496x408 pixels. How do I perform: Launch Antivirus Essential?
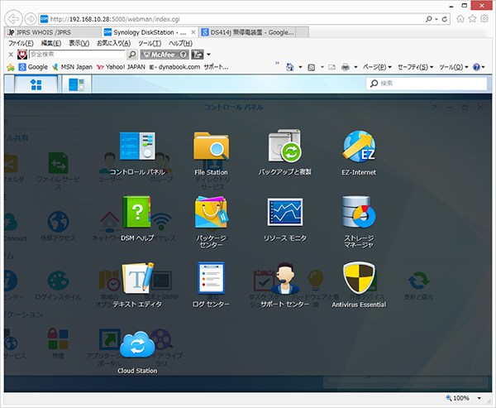click(359, 278)
